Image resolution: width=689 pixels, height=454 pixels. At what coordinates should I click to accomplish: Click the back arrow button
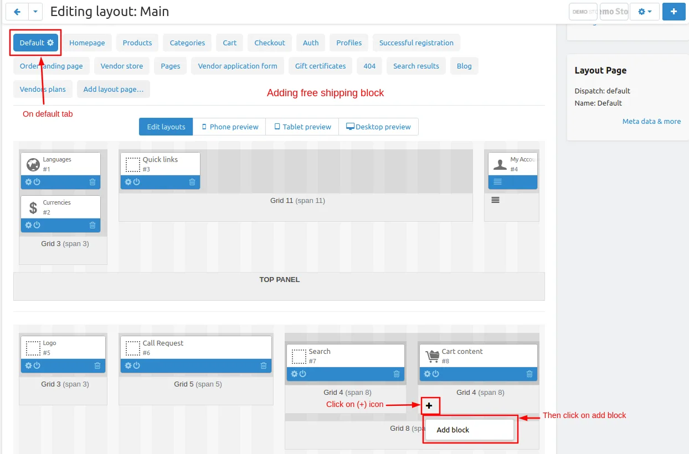coord(17,11)
